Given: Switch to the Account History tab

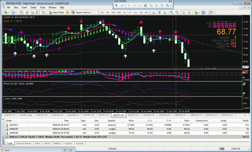Looking at the screenshot, I should point(24,144).
